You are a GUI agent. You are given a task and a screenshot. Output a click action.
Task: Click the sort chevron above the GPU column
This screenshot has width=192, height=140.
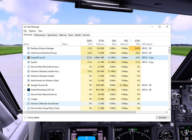(131, 40)
